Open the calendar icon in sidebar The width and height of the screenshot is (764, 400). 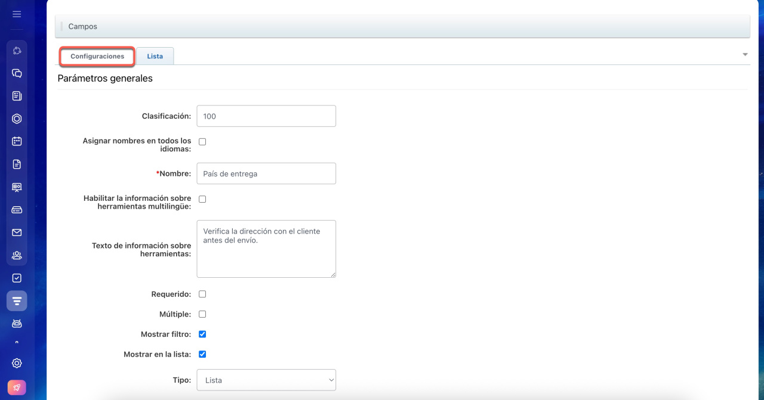17,141
